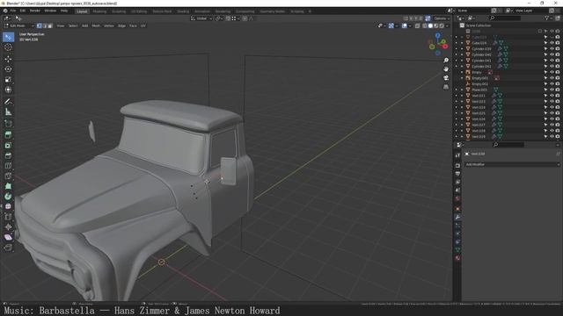Select the Annotate tool
This screenshot has height=316, width=563.
(8, 102)
